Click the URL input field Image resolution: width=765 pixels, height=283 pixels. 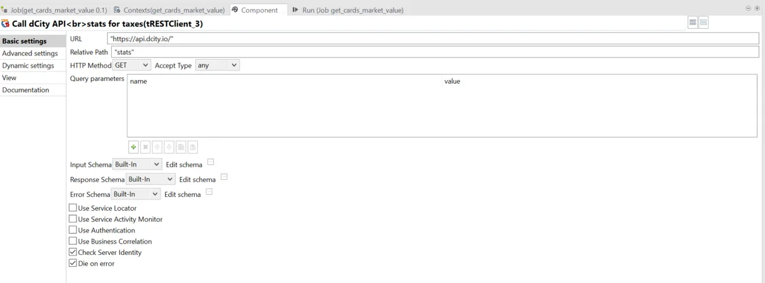pos(433,38)
